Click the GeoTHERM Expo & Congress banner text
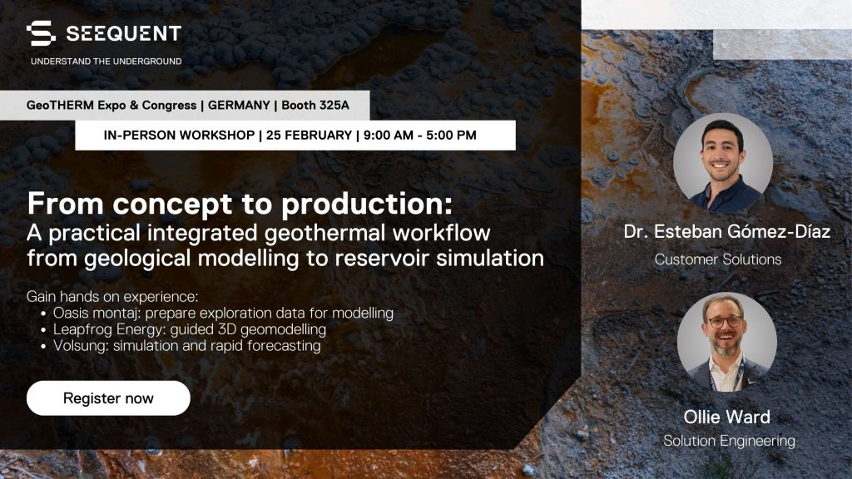This screenshot has width=852, height=479. [187, 106]
